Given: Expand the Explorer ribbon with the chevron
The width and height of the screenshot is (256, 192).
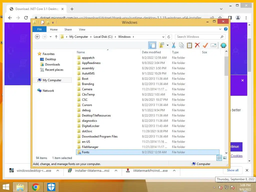Looking at the screenshot, I should coord(220,29).
